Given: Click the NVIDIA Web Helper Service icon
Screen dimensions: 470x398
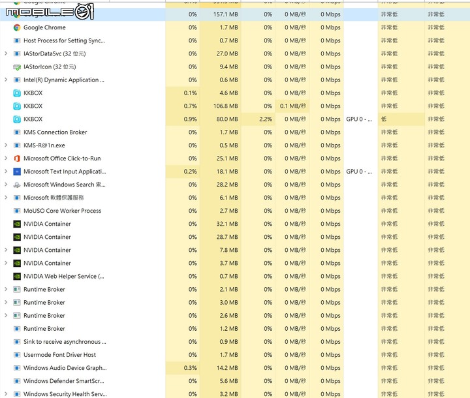Looking at the screenshot, I should coord(17,276).
